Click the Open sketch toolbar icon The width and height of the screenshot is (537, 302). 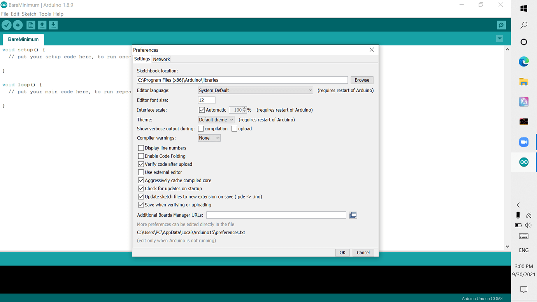click(x=42, y=25)
